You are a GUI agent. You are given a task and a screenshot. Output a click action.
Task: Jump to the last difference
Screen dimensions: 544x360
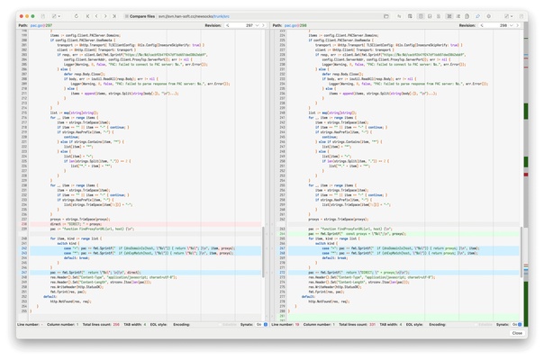pos(114,16)
